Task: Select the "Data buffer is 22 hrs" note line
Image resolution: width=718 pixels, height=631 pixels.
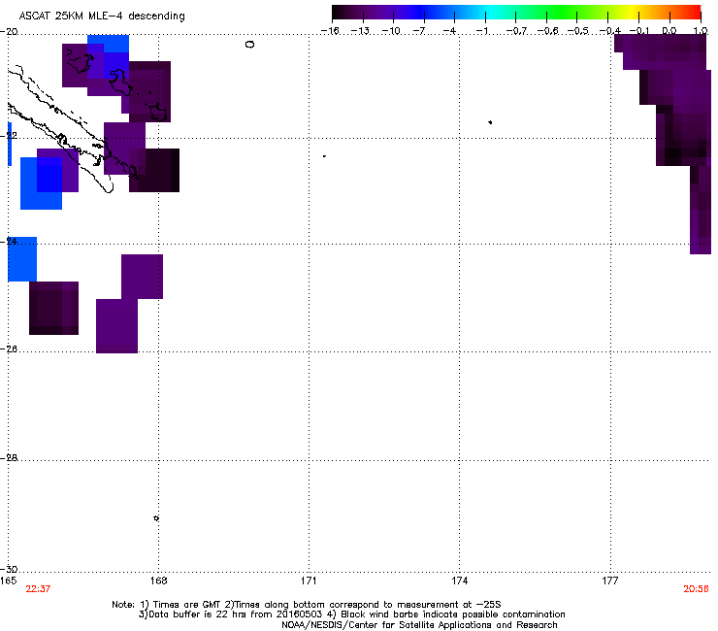Action: click(351, 614)
